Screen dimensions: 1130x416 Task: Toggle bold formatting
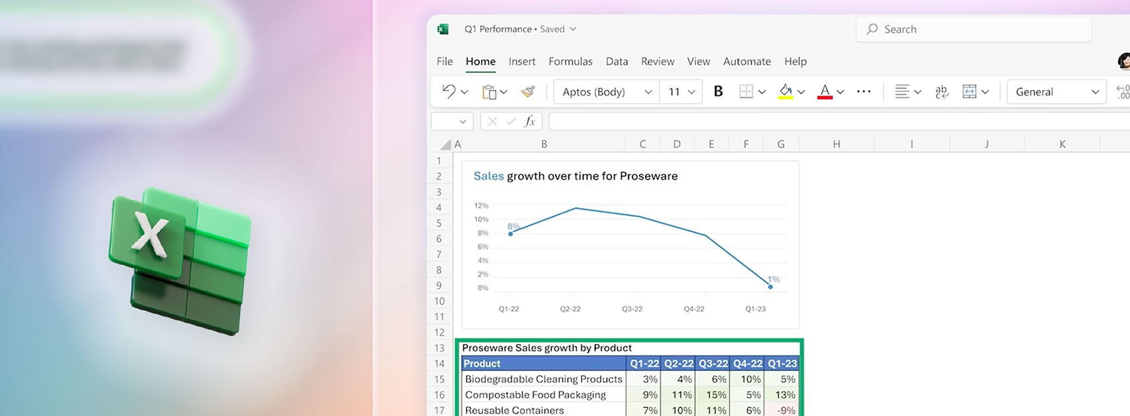[718, 92]
